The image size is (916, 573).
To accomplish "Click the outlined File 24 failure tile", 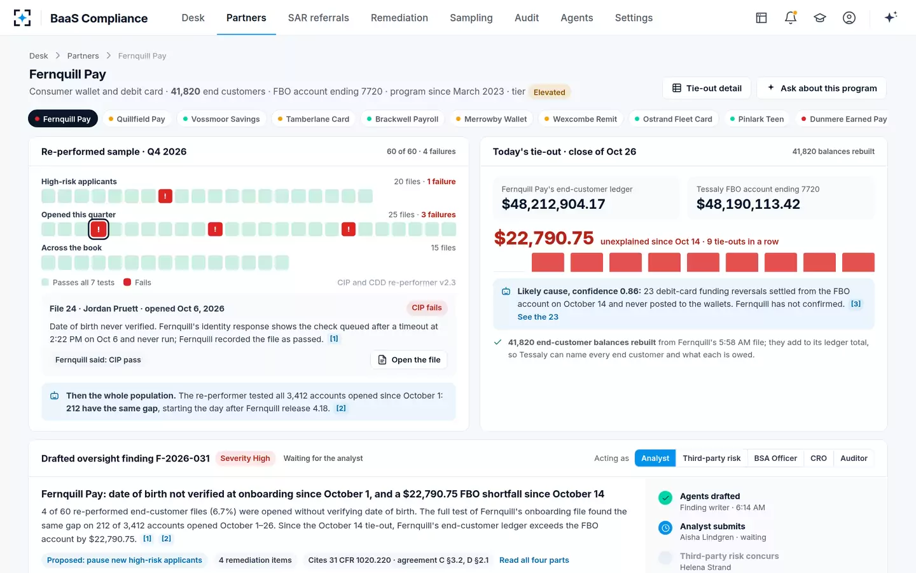I will coord(99,229).
